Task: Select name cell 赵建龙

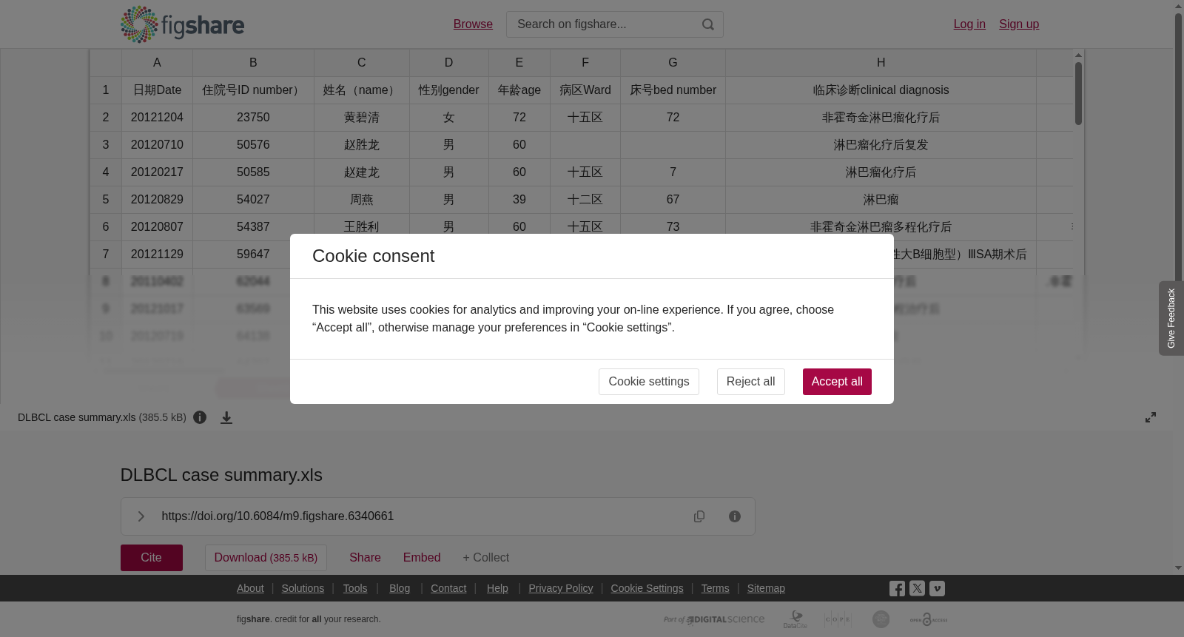Action: (362, 172)
